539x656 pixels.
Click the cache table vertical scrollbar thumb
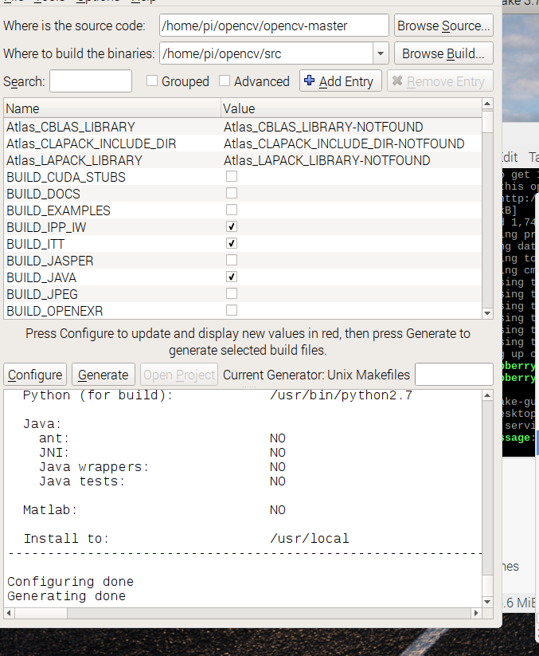coord(487,122)
